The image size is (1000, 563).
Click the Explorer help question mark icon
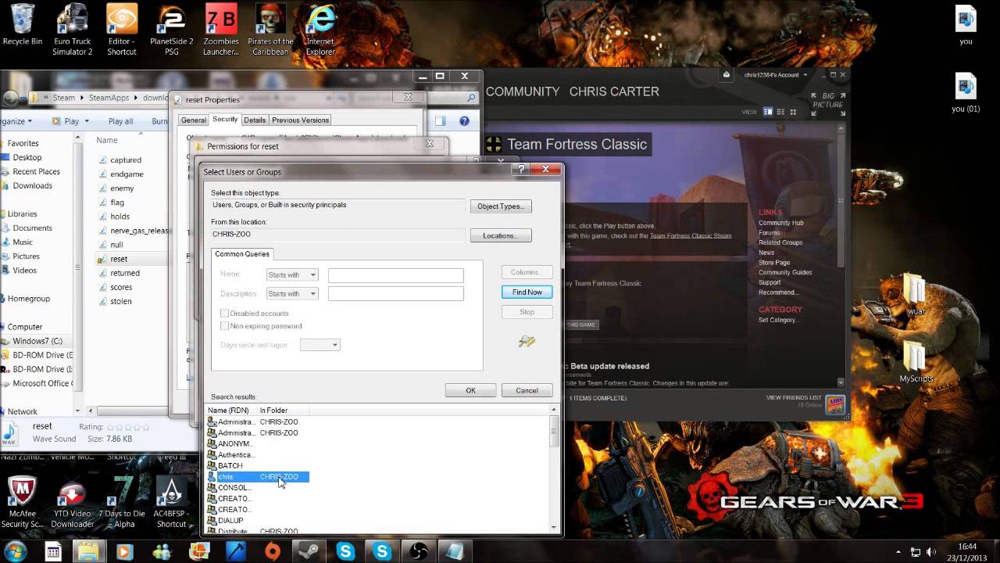point(464,121)
